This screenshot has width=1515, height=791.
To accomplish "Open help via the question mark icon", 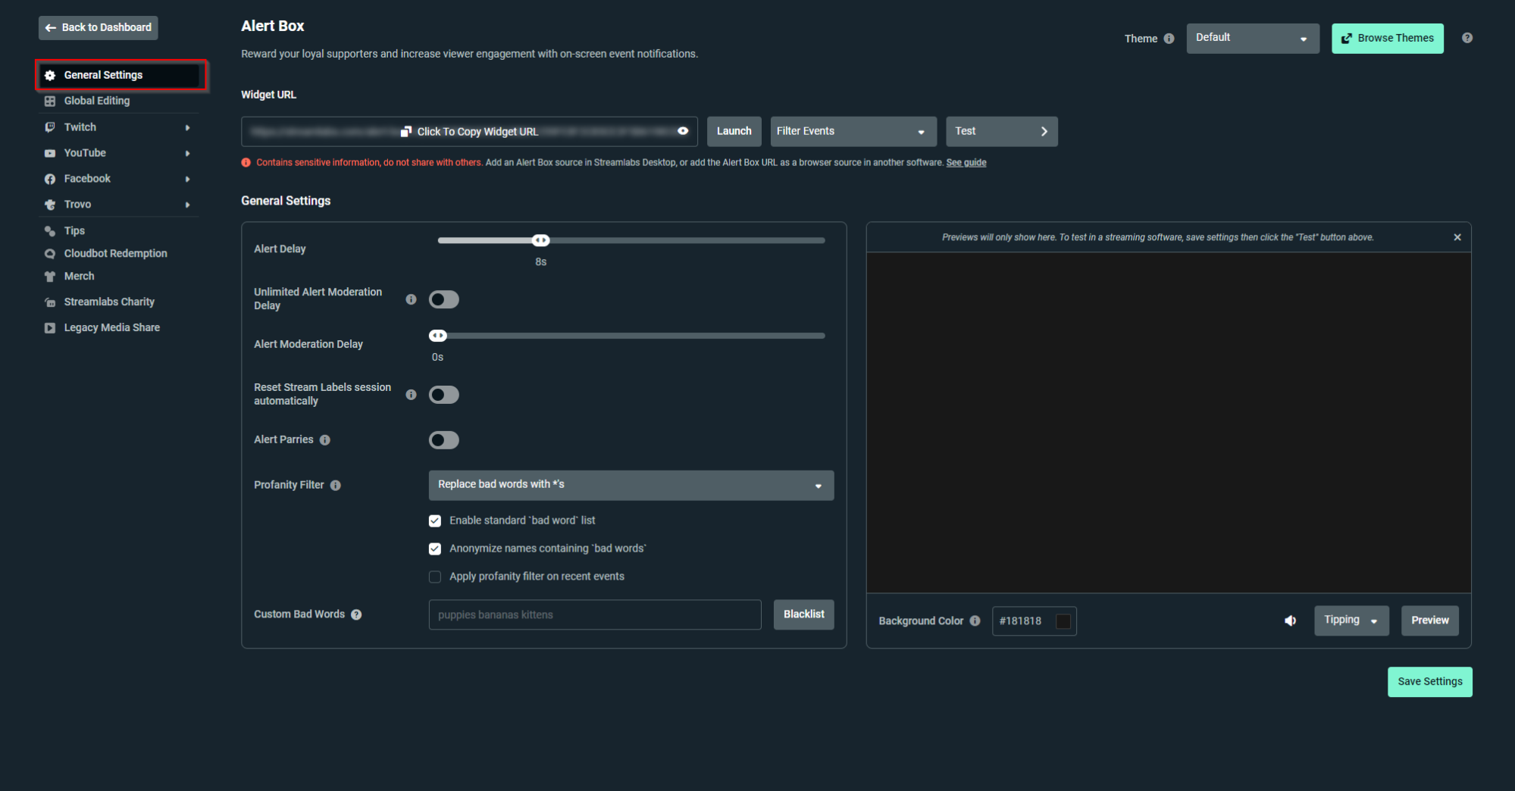I will pyautogui.click(x=1467, y=38).
